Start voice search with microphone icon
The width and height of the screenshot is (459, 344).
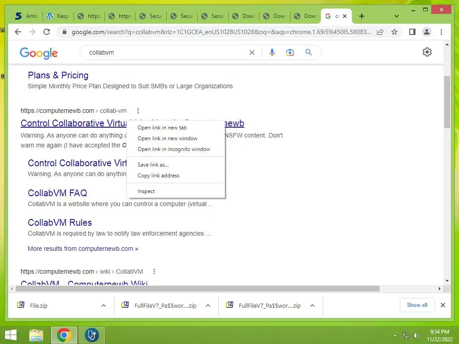click(272, 52)
